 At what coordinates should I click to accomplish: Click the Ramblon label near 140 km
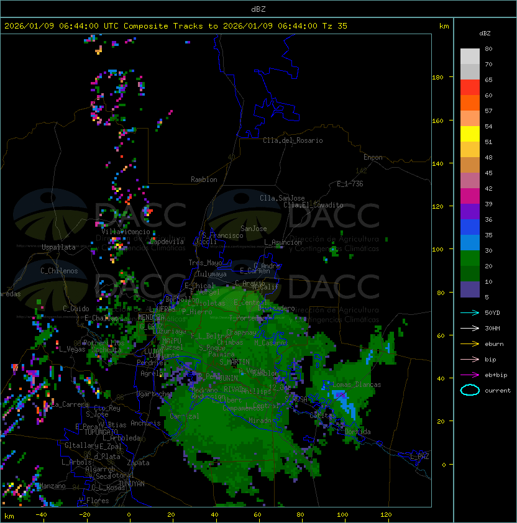click(x=204, y=180)
